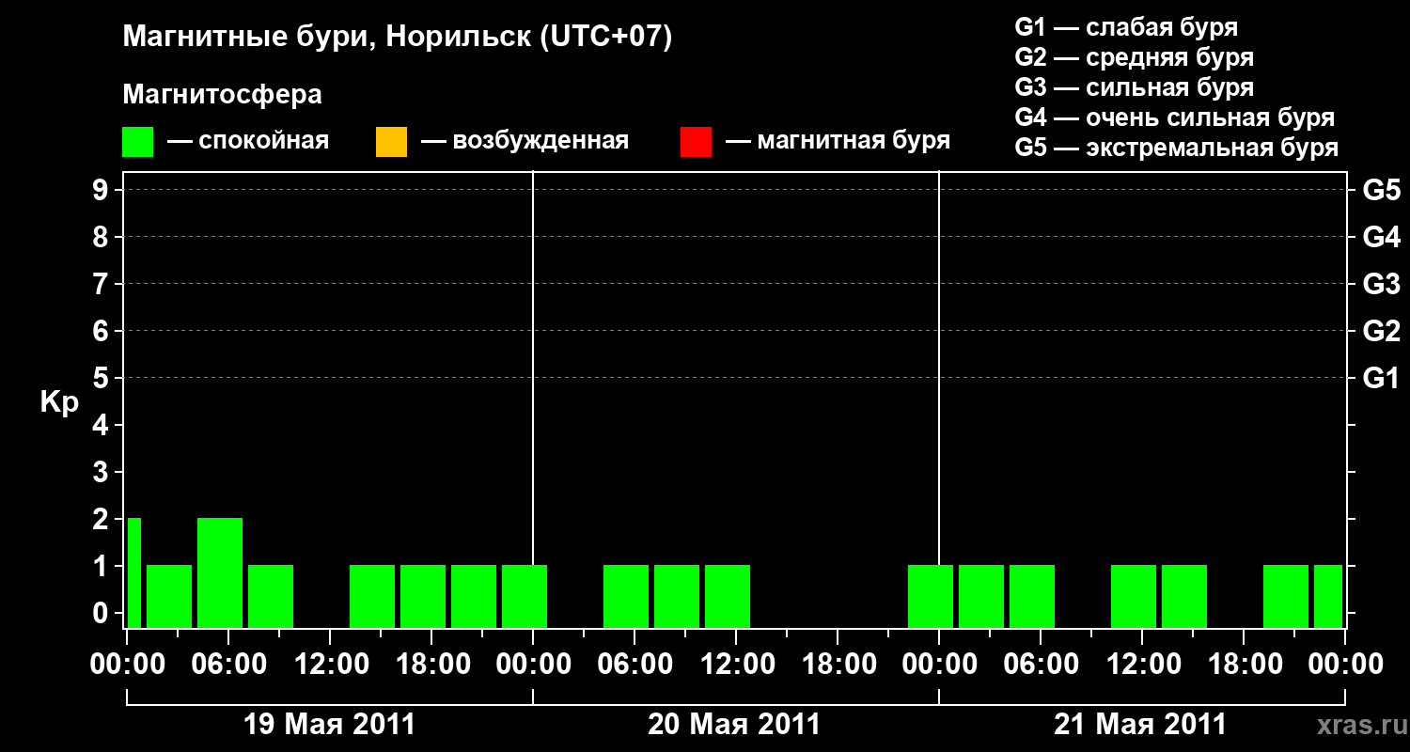Click the 'G1 — слабая буря' legend line
The height and width of the screenshot is (752, 1410).
(1126, 27)
